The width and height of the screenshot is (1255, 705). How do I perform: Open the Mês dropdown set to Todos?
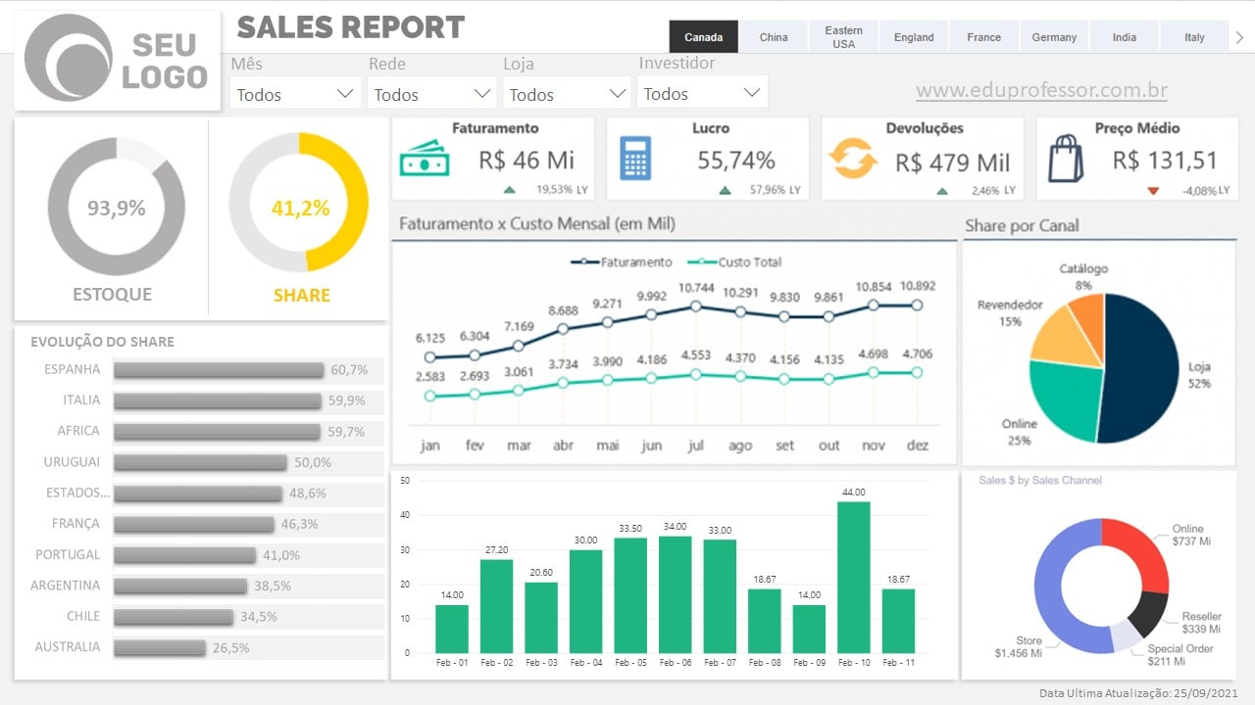click(x=296, y=94)
